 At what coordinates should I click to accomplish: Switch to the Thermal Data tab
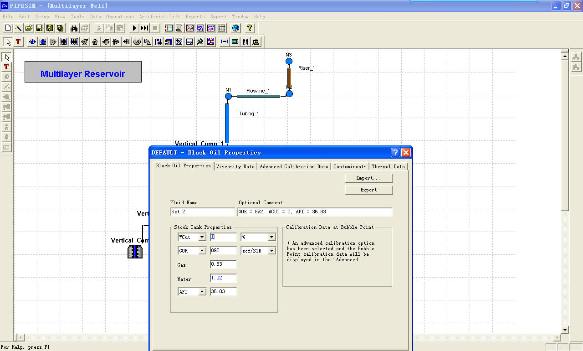pos(388,166)
